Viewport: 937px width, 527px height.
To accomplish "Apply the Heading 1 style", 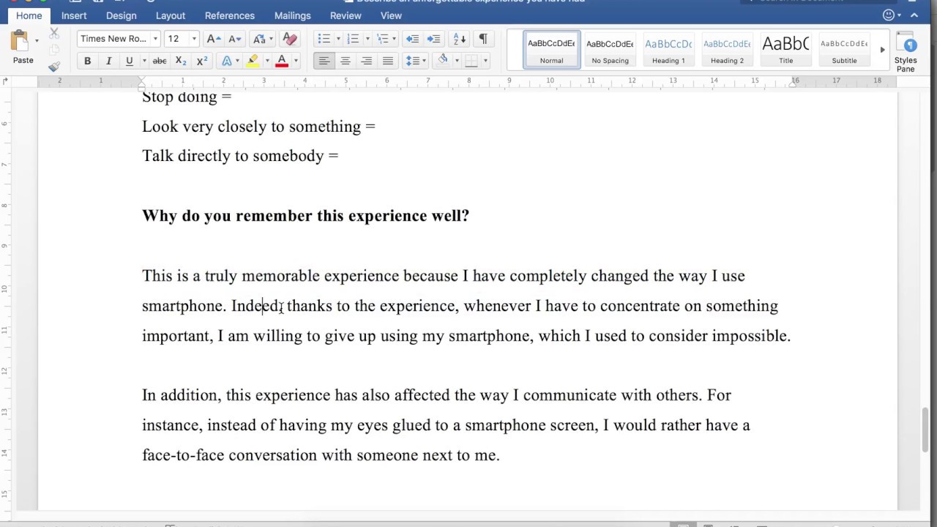I will [x=668, y=49].
